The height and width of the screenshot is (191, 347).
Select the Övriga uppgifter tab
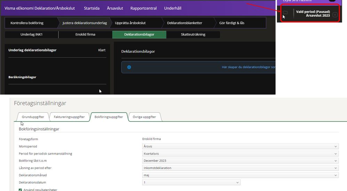click(144, 117)
